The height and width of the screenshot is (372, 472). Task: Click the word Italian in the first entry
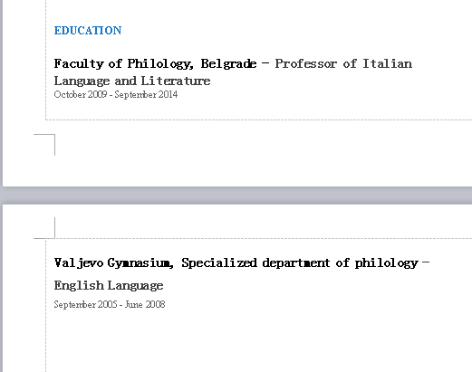click(387, 63)
